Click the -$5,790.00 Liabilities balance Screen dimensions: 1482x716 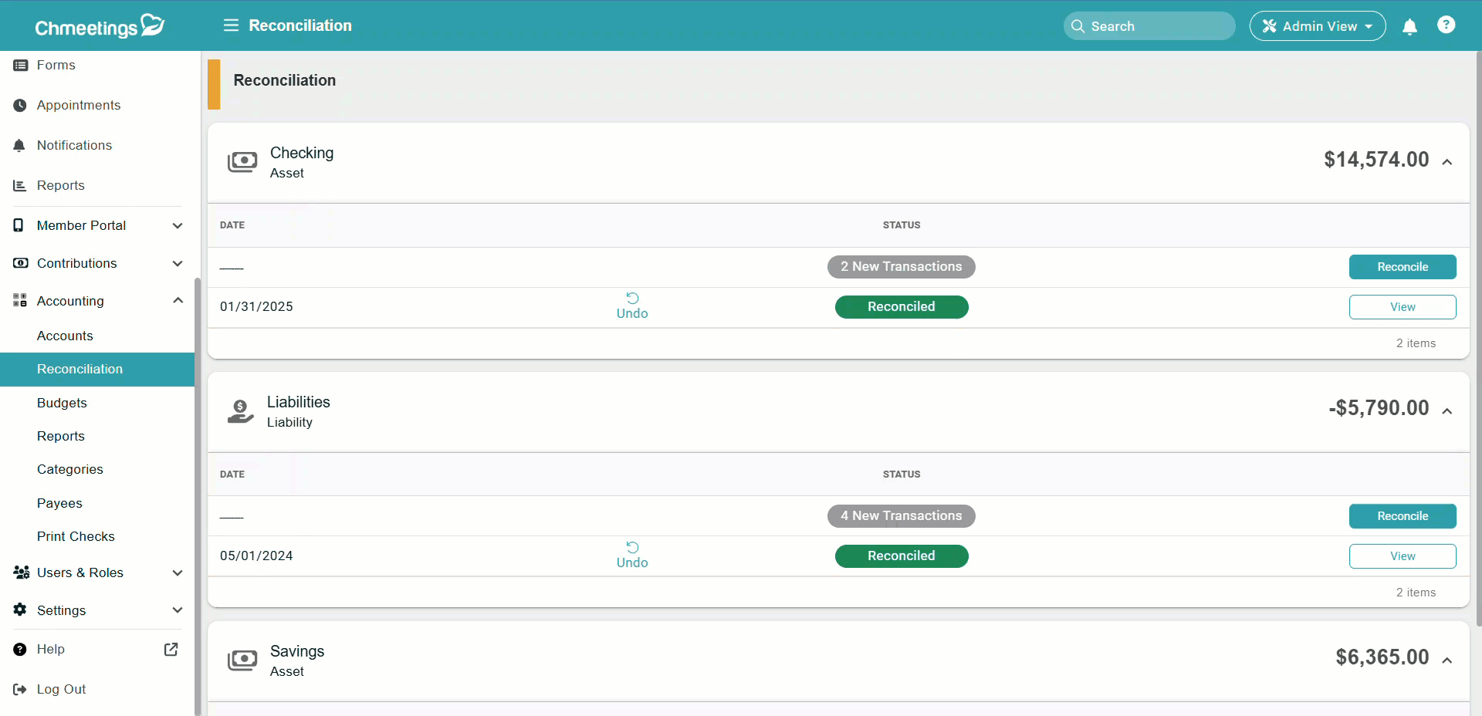[x=1379, y=408]
